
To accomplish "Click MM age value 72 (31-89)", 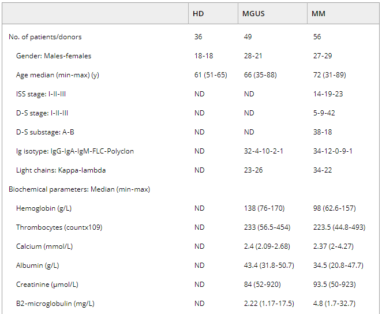I will tap(332, 75).
